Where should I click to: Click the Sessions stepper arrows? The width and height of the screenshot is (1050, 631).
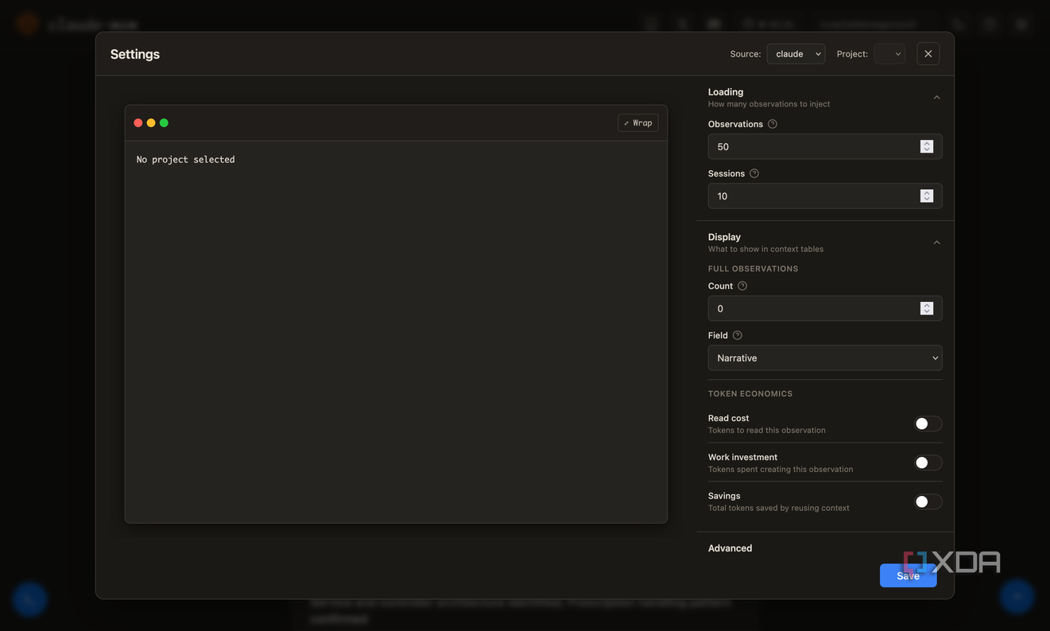click(x=926, y=195)
